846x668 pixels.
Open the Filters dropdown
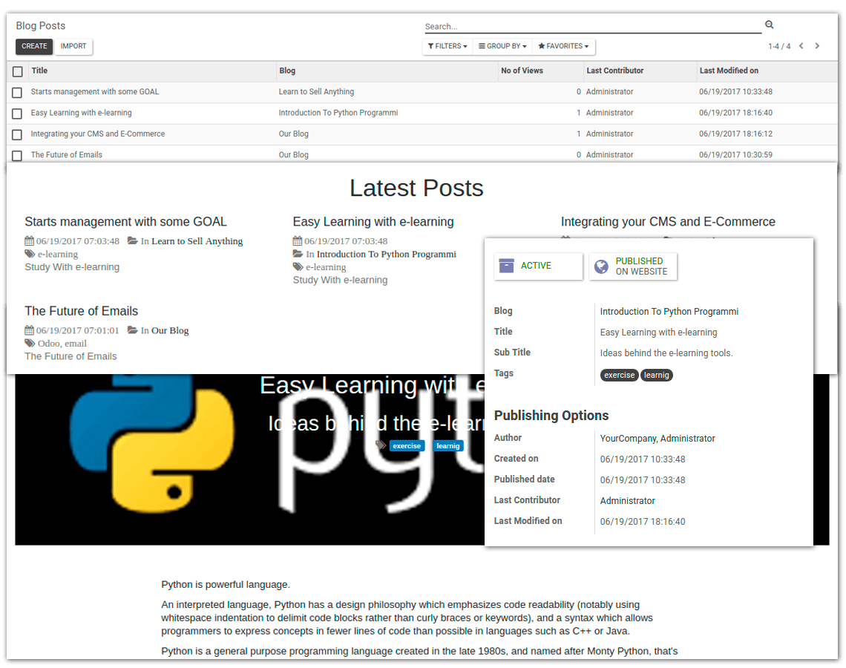click(447, 46)
